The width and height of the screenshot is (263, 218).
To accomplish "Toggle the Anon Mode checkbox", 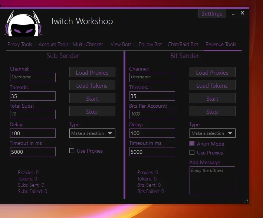I will click(192, 144).
